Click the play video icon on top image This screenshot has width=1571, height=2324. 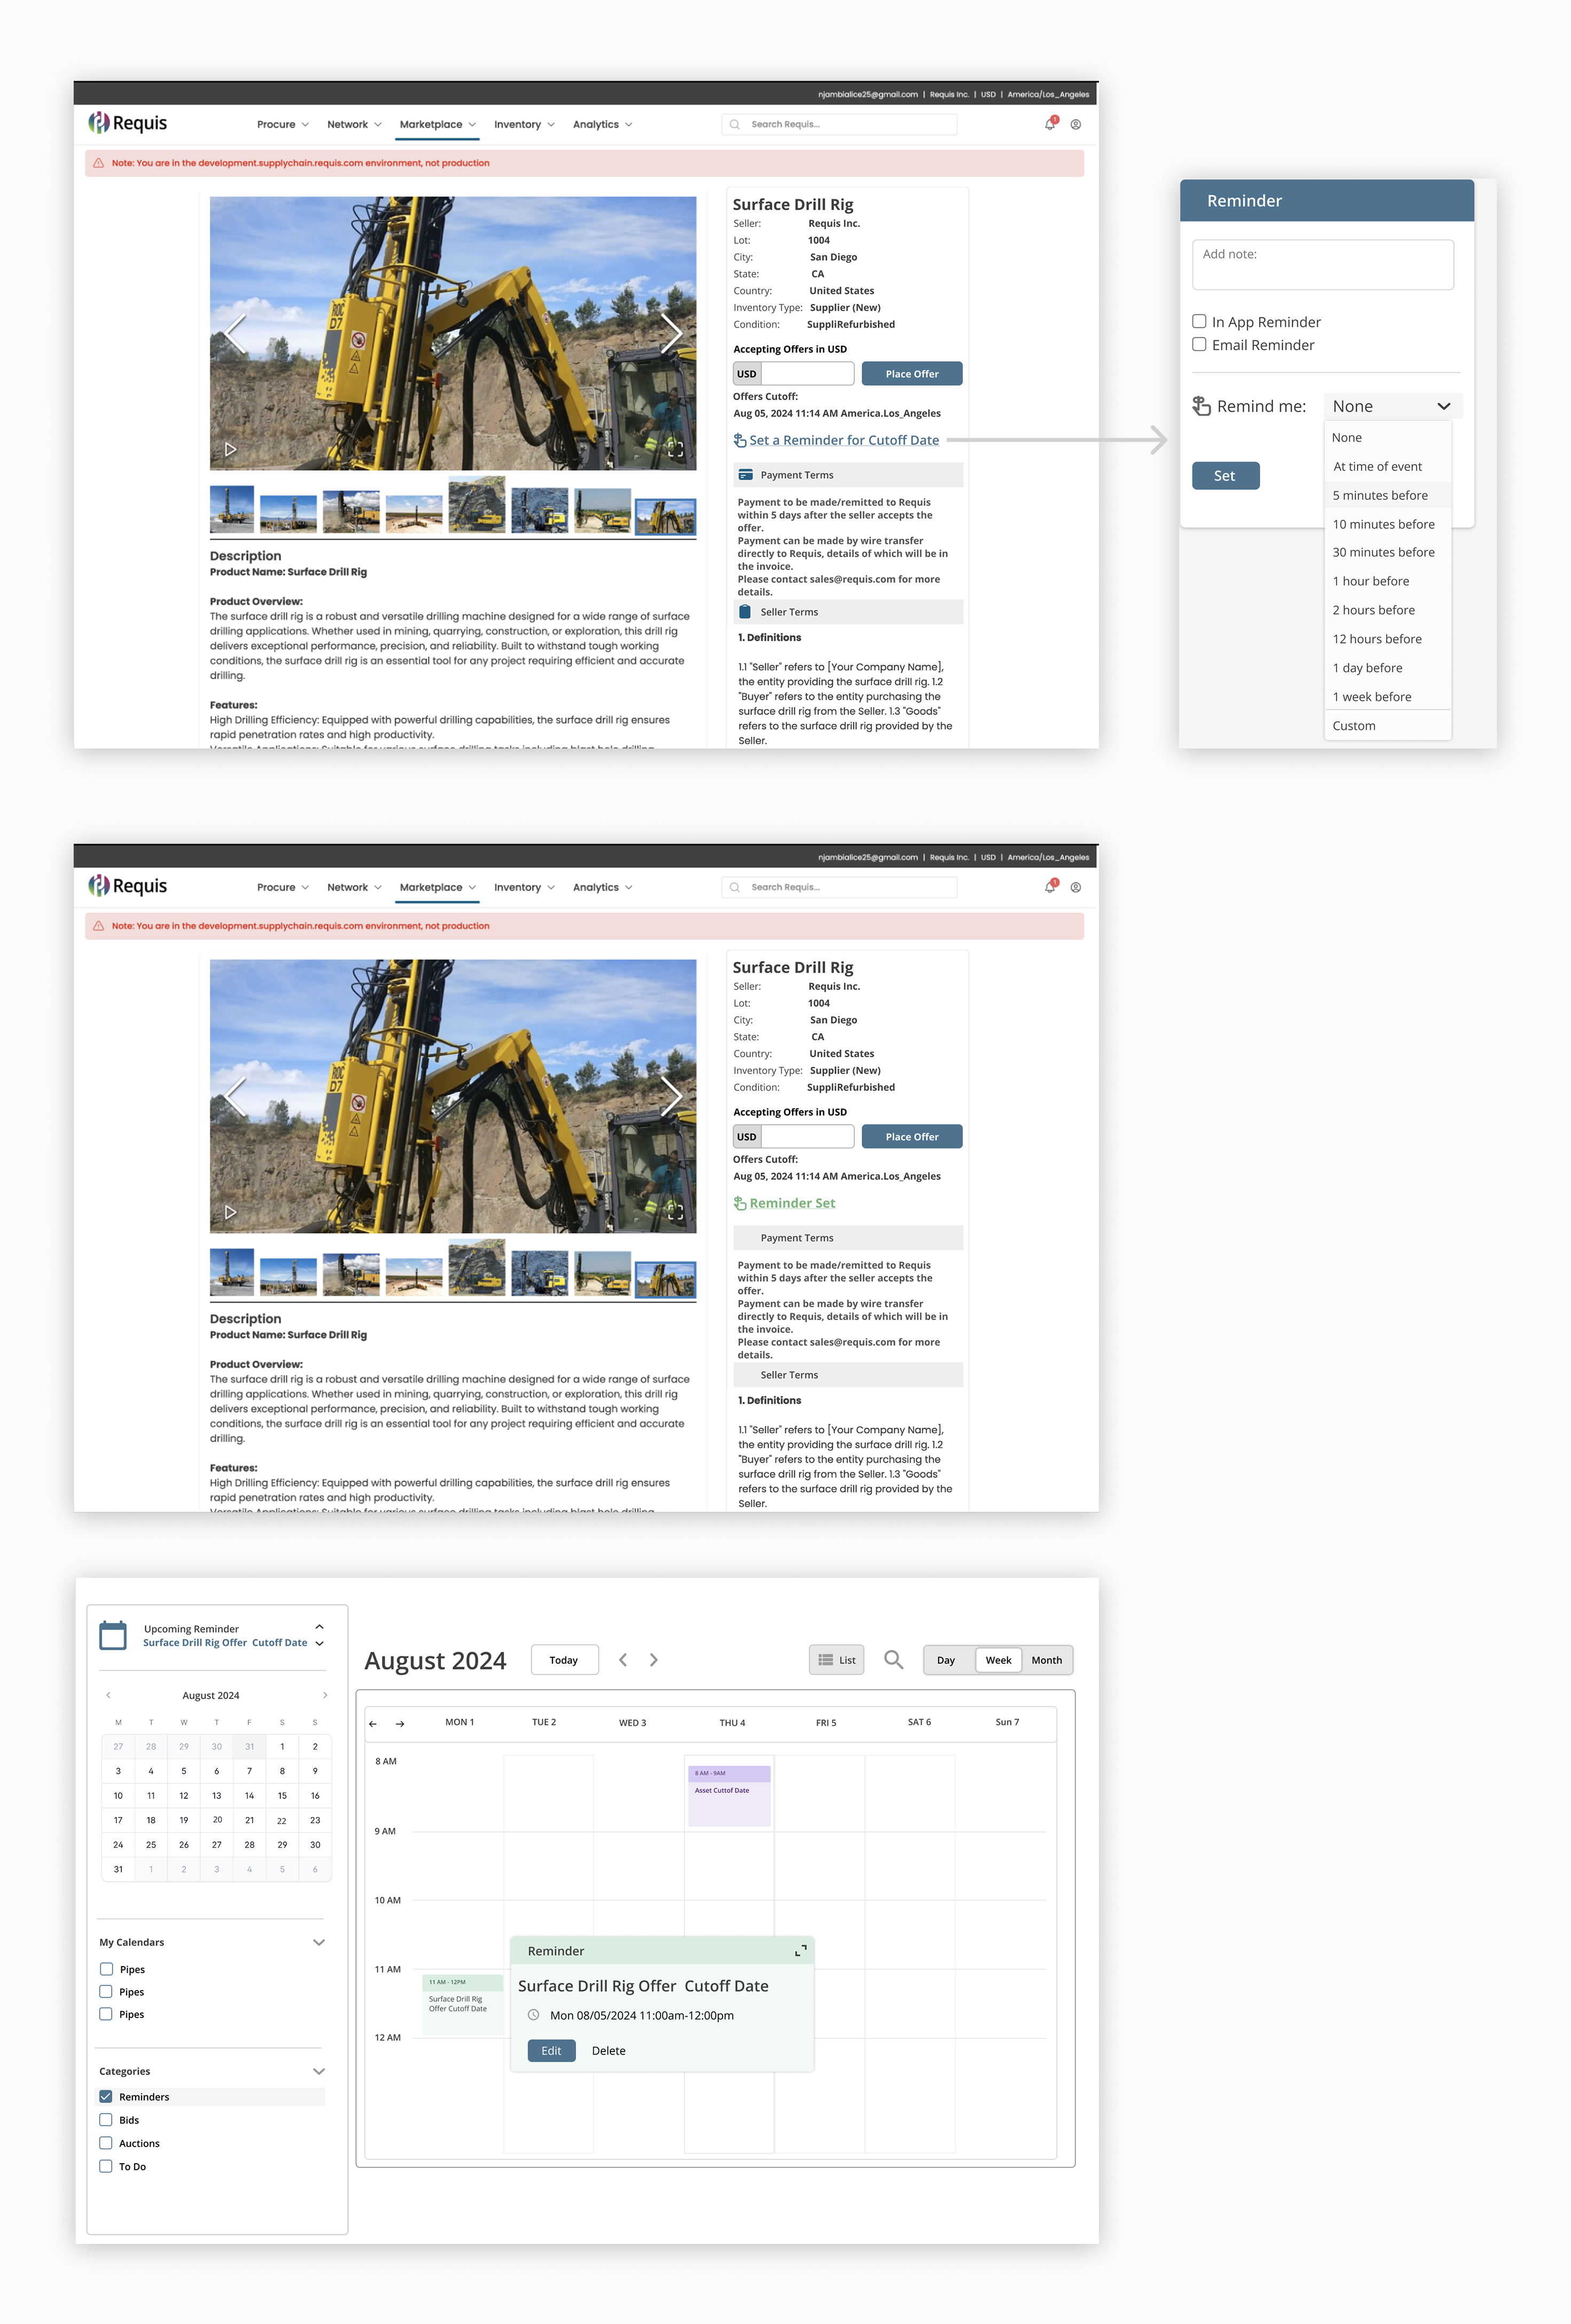click(230, 449)
